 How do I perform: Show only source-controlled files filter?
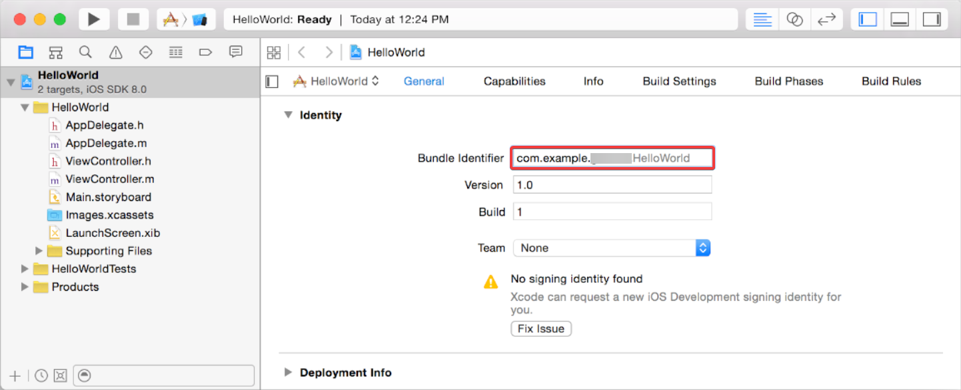[x=60, y=375]
